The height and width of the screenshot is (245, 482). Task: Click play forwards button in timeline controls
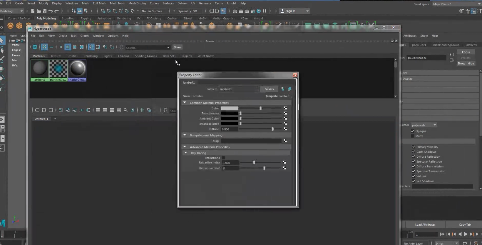point(466,234)
